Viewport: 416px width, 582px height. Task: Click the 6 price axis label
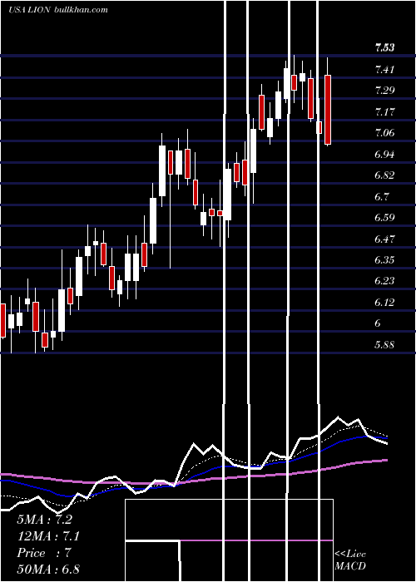pos(378,323)
